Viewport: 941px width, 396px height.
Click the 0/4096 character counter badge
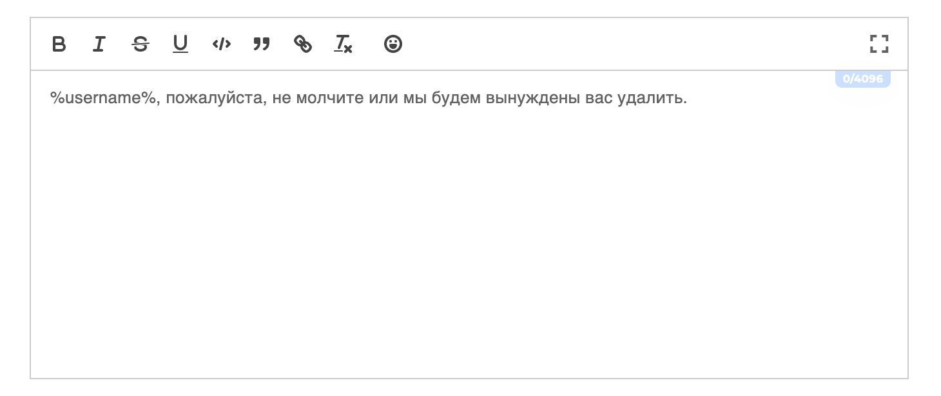[x=863, y=79]
